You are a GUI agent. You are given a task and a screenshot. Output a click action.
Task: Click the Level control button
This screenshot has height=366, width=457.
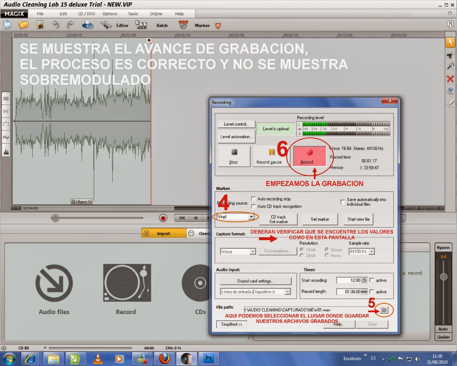(x=236, y=124)
